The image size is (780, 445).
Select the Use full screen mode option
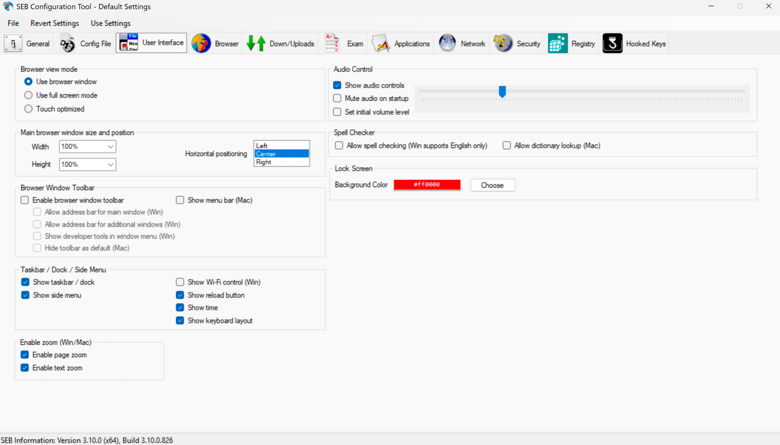pos(28,95)
